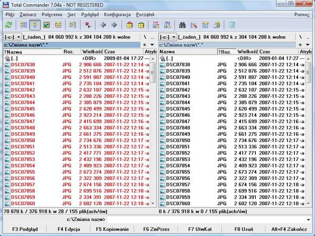Image resolution: width=315 pixels, height=236 pixels.
Task: Open the Konfiguracja menu
Action: pyautogui.click(x=117, y=15)
